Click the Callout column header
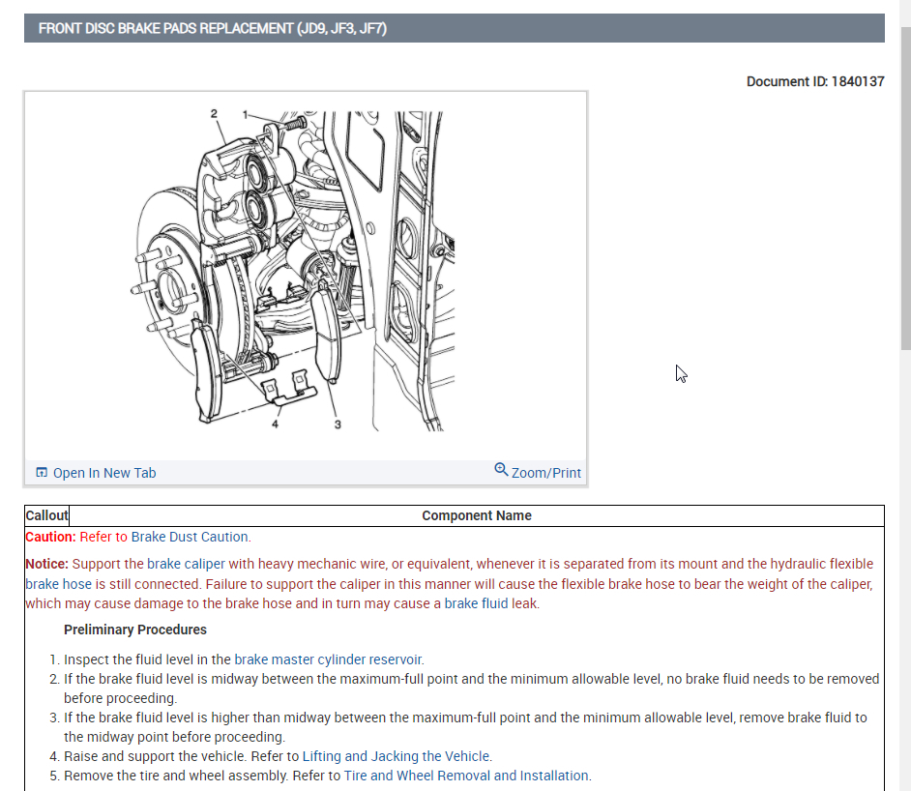Screen dimensions: 911x791 pyautogui.click(x=46, y=515)
